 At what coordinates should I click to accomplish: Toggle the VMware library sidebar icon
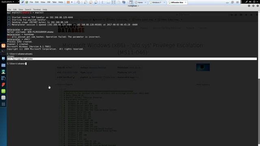coord(103,2)
